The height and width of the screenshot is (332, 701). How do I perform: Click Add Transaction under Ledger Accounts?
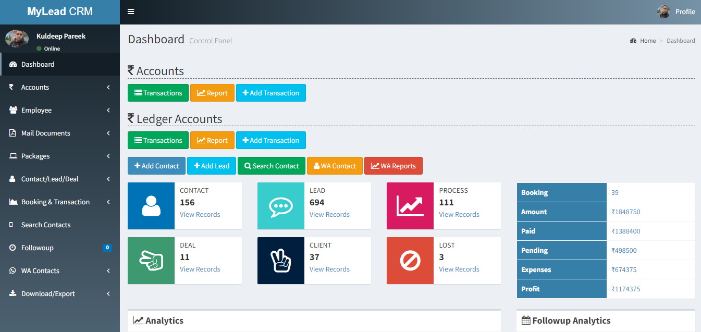[x=271, y=140]
